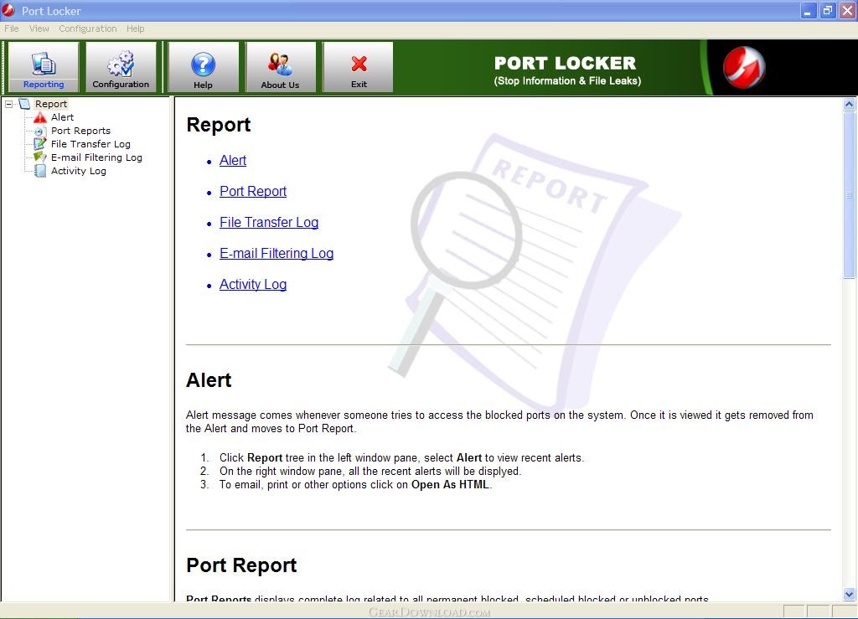Click the scrollbar down arrow
Screen dimensions: 858x619
click(849, 594)
